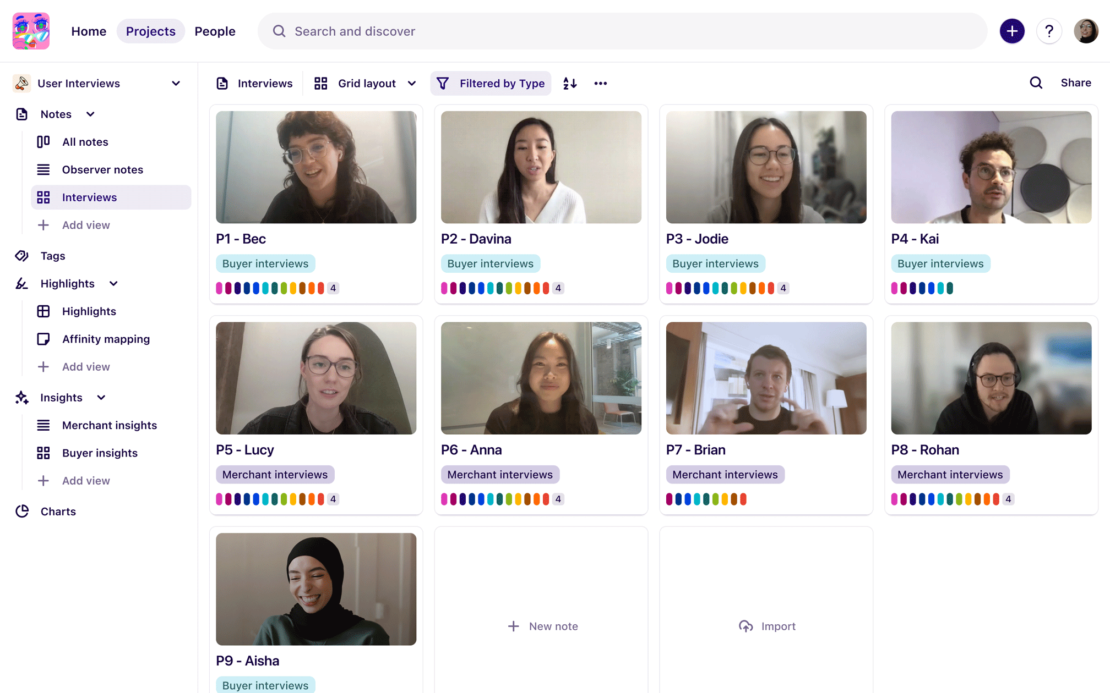Click the pink tag swatch on P1 - Bec
The height and width of the screenshot is (693, 1110).
(x=219, y=288)
